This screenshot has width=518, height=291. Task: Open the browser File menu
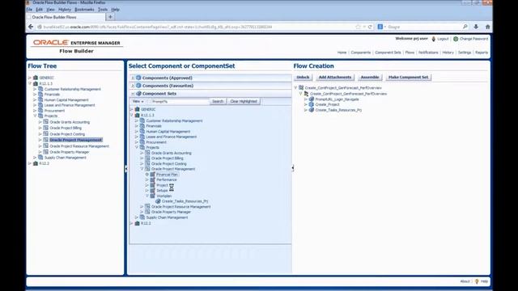[29, 10]
